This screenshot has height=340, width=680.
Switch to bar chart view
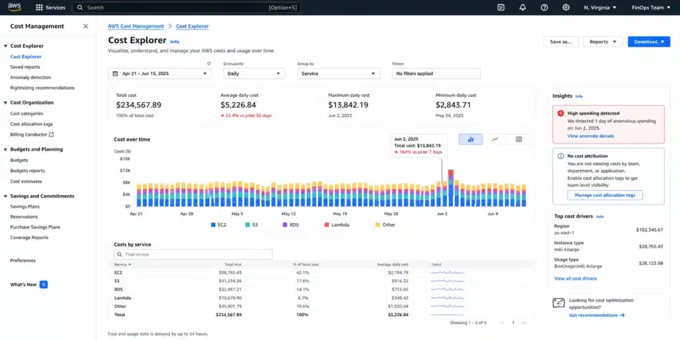coord(471,139)
